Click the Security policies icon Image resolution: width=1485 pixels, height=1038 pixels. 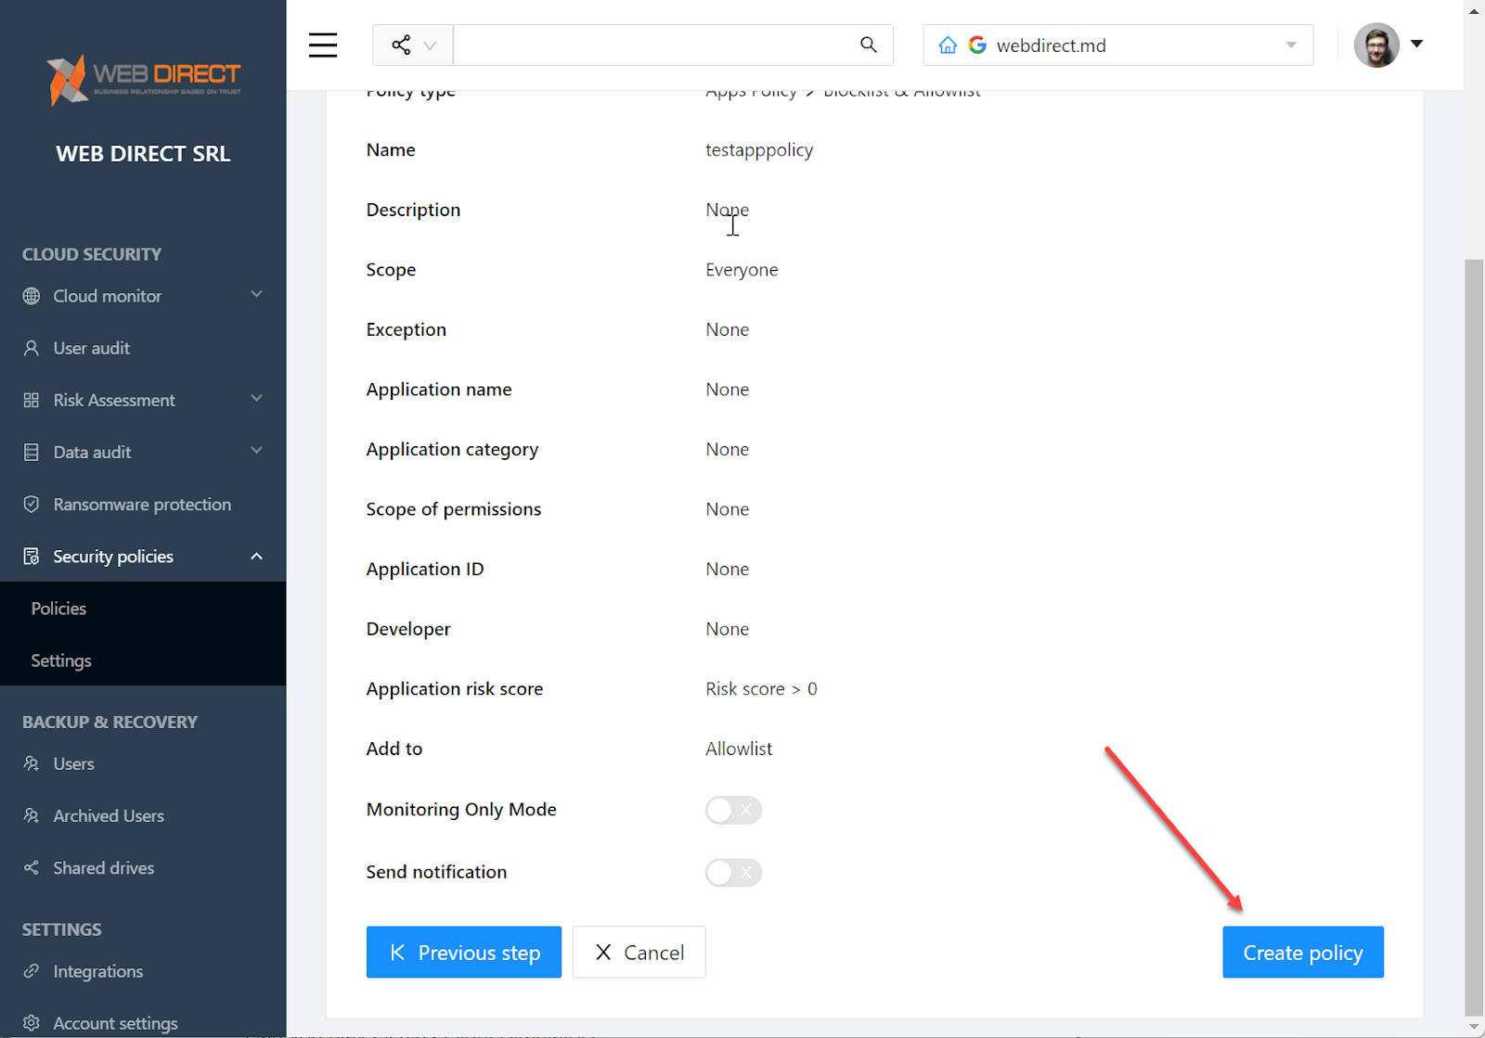32,556
